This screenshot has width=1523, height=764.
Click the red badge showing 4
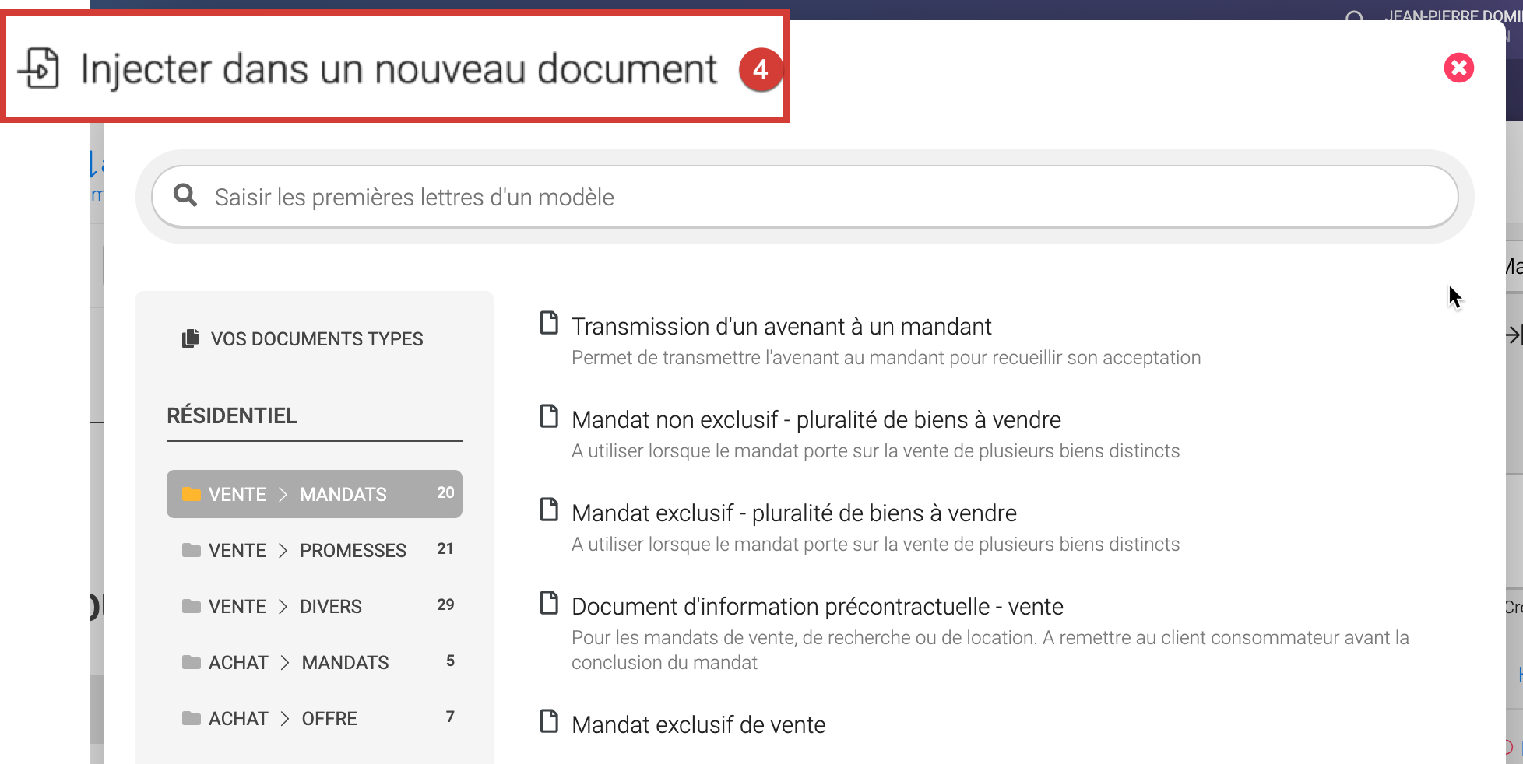point(760,70)
